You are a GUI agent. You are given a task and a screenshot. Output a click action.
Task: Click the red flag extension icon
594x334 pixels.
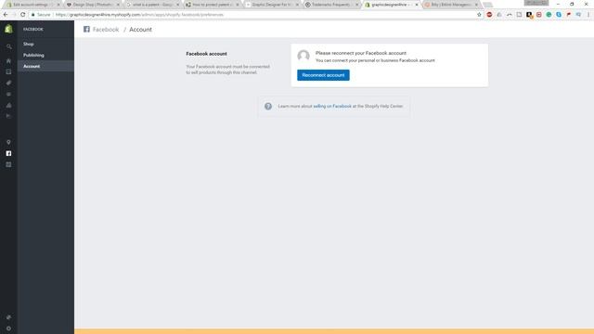click(569, 15)
